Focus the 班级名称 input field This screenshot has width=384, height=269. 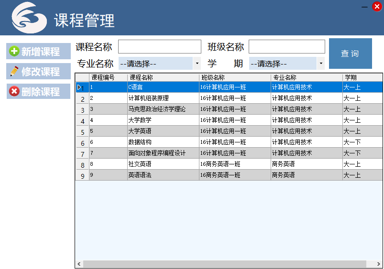pos(287,46)
